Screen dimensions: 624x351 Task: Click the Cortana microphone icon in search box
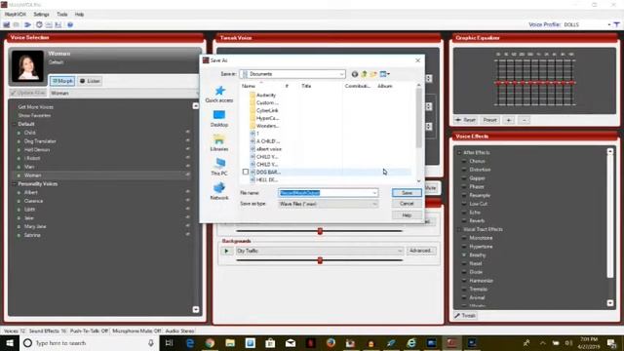pyautogui.click(x=151, y=342)
